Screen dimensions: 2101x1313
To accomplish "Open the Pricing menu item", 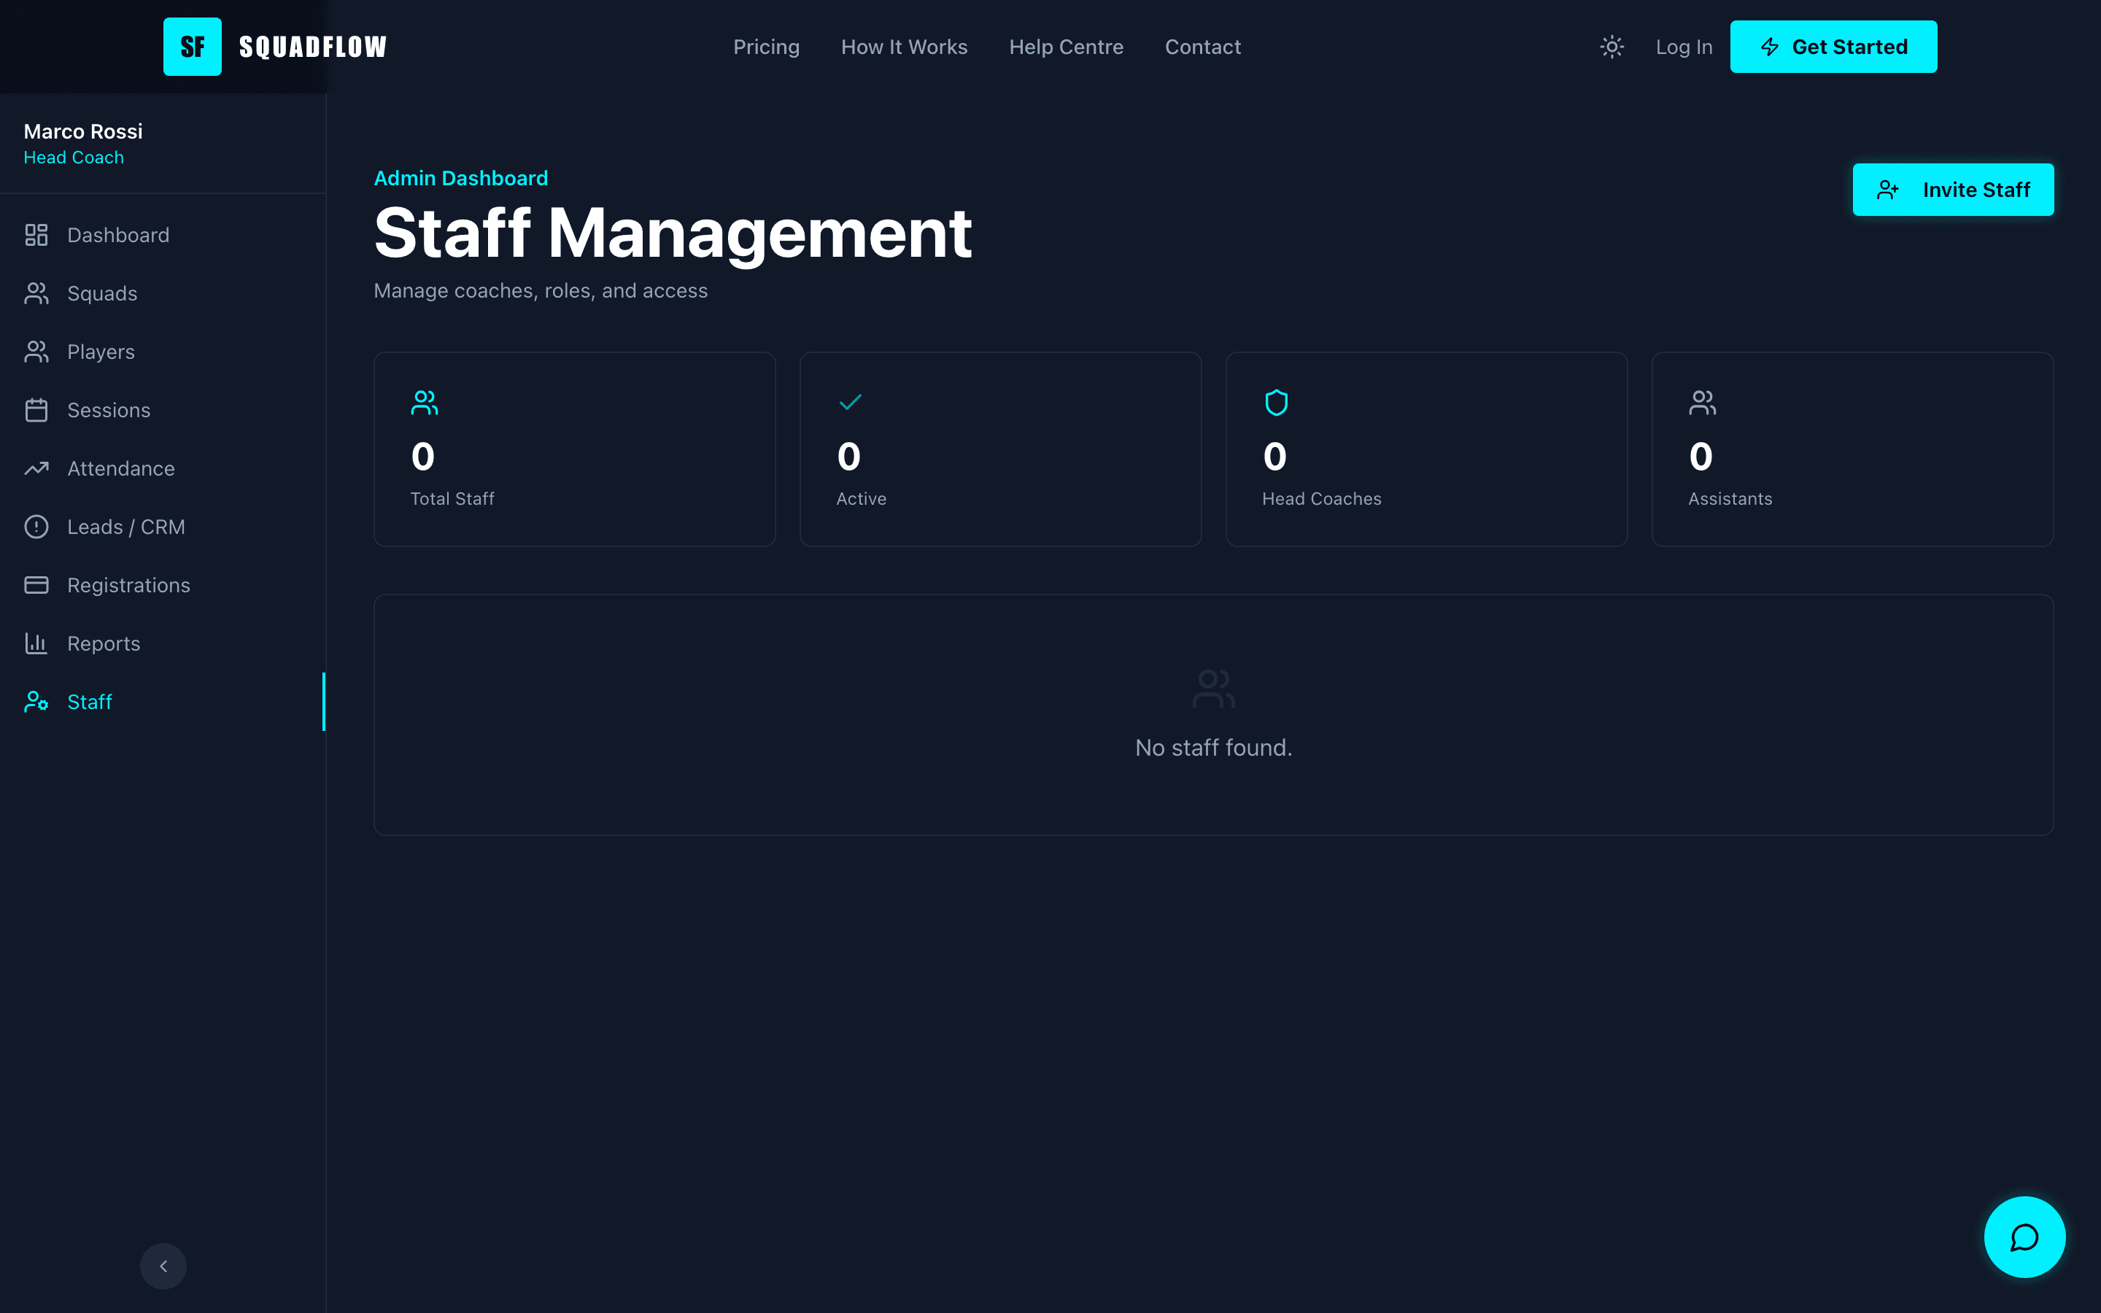I will point(767,47).
